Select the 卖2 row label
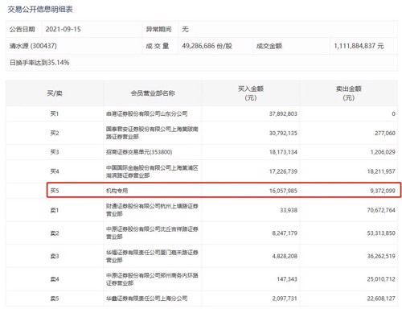The width and height of the screenshot is (402, 309). click(55, 233)
